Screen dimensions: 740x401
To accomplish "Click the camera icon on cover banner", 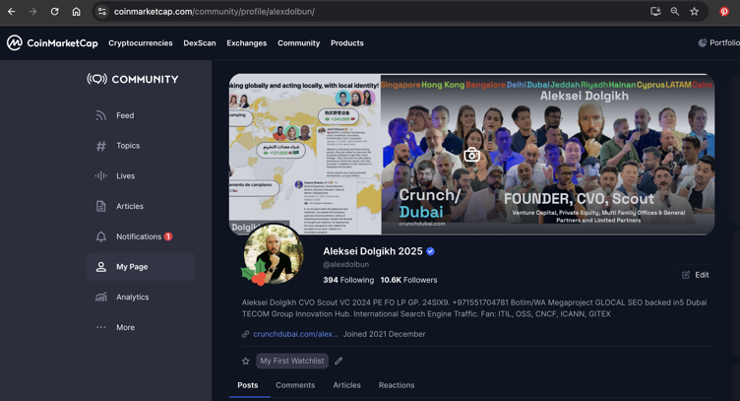I will click(472, 155).
